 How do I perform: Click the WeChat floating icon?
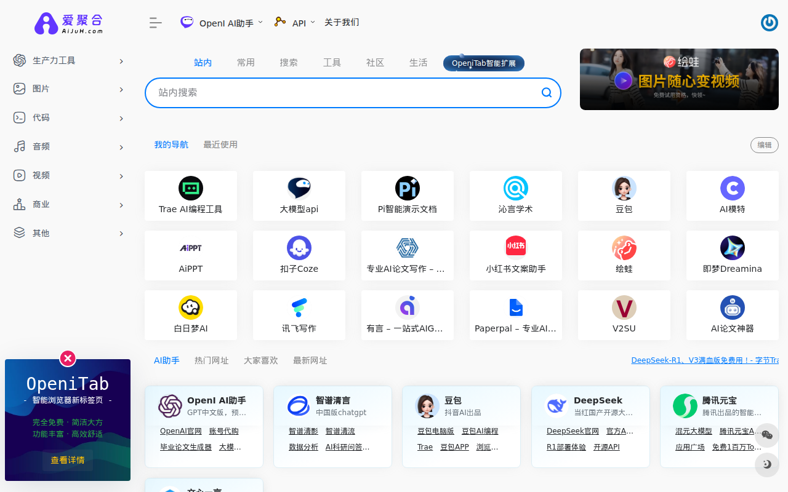click(767, 435)
